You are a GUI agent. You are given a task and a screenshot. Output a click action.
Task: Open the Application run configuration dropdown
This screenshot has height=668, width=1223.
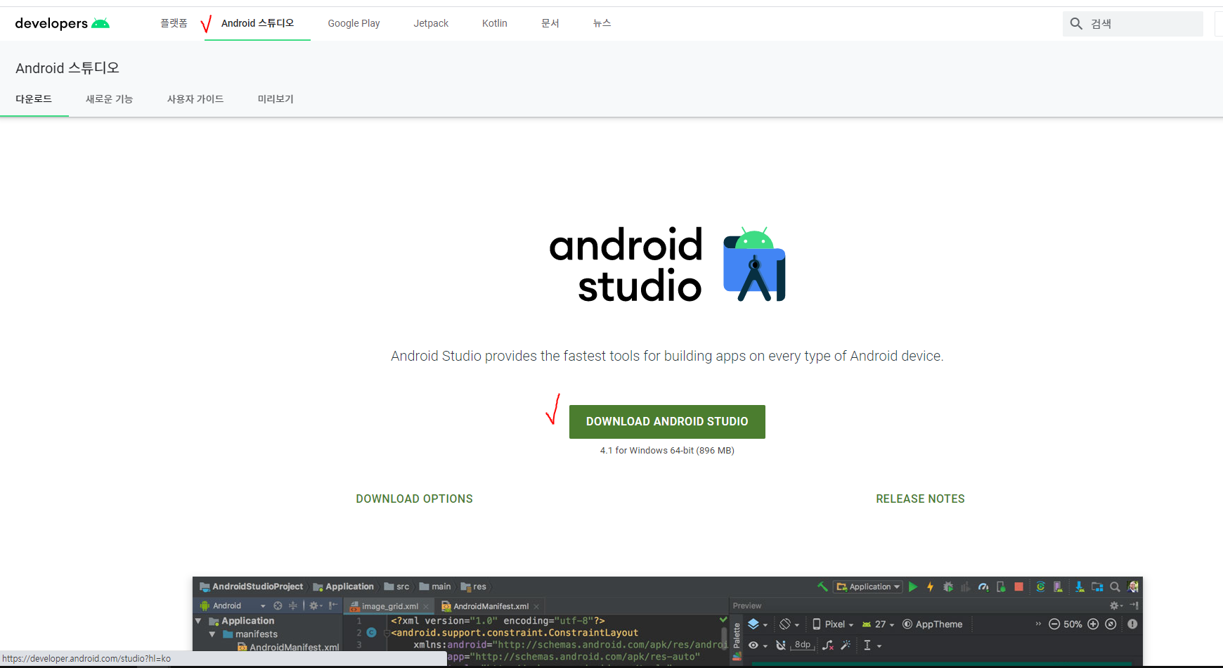point(867,586)
